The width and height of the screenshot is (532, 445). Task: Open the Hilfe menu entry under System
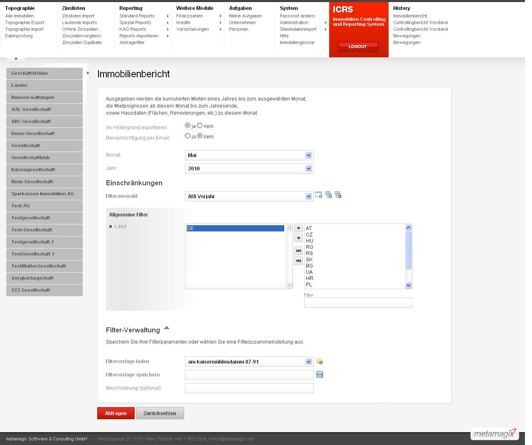pos(284,36)
